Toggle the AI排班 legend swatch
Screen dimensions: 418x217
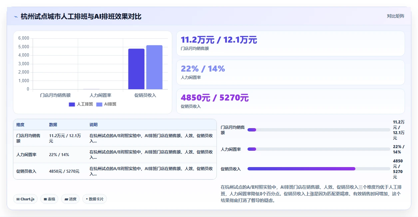pyautogui.click(x=99, y=104)
